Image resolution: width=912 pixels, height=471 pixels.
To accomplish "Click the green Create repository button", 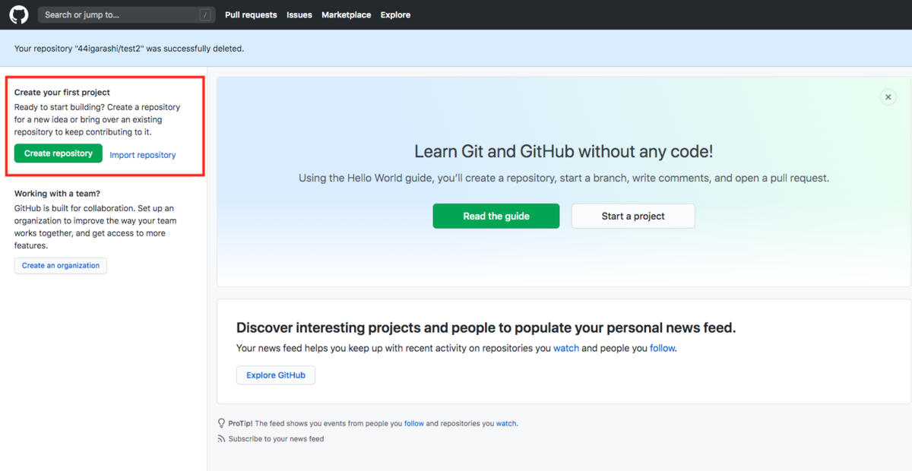I will [59, 153].
